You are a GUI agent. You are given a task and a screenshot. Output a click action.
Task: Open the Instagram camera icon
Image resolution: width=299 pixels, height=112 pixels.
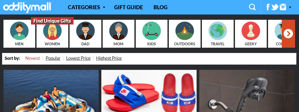tap(283, 7)
